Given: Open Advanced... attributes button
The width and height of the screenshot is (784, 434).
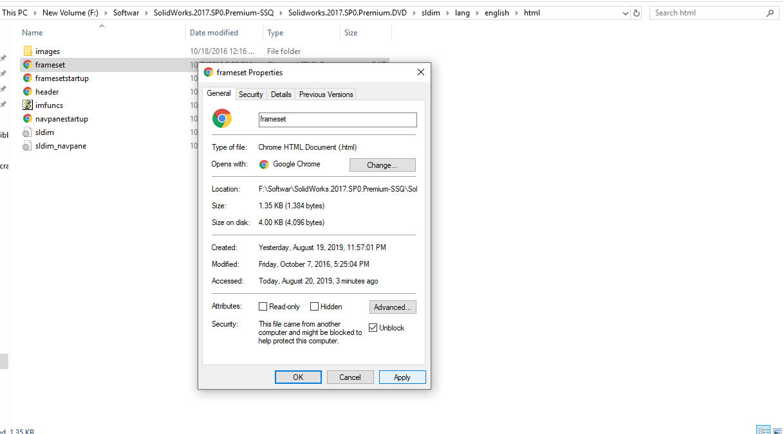Looking at the screenshot, I should (x=393, y=307).
